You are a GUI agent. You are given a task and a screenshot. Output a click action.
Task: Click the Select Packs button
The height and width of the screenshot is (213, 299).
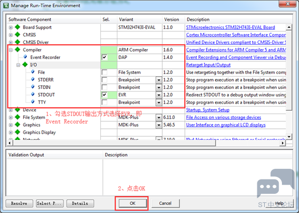coord(50,203)
